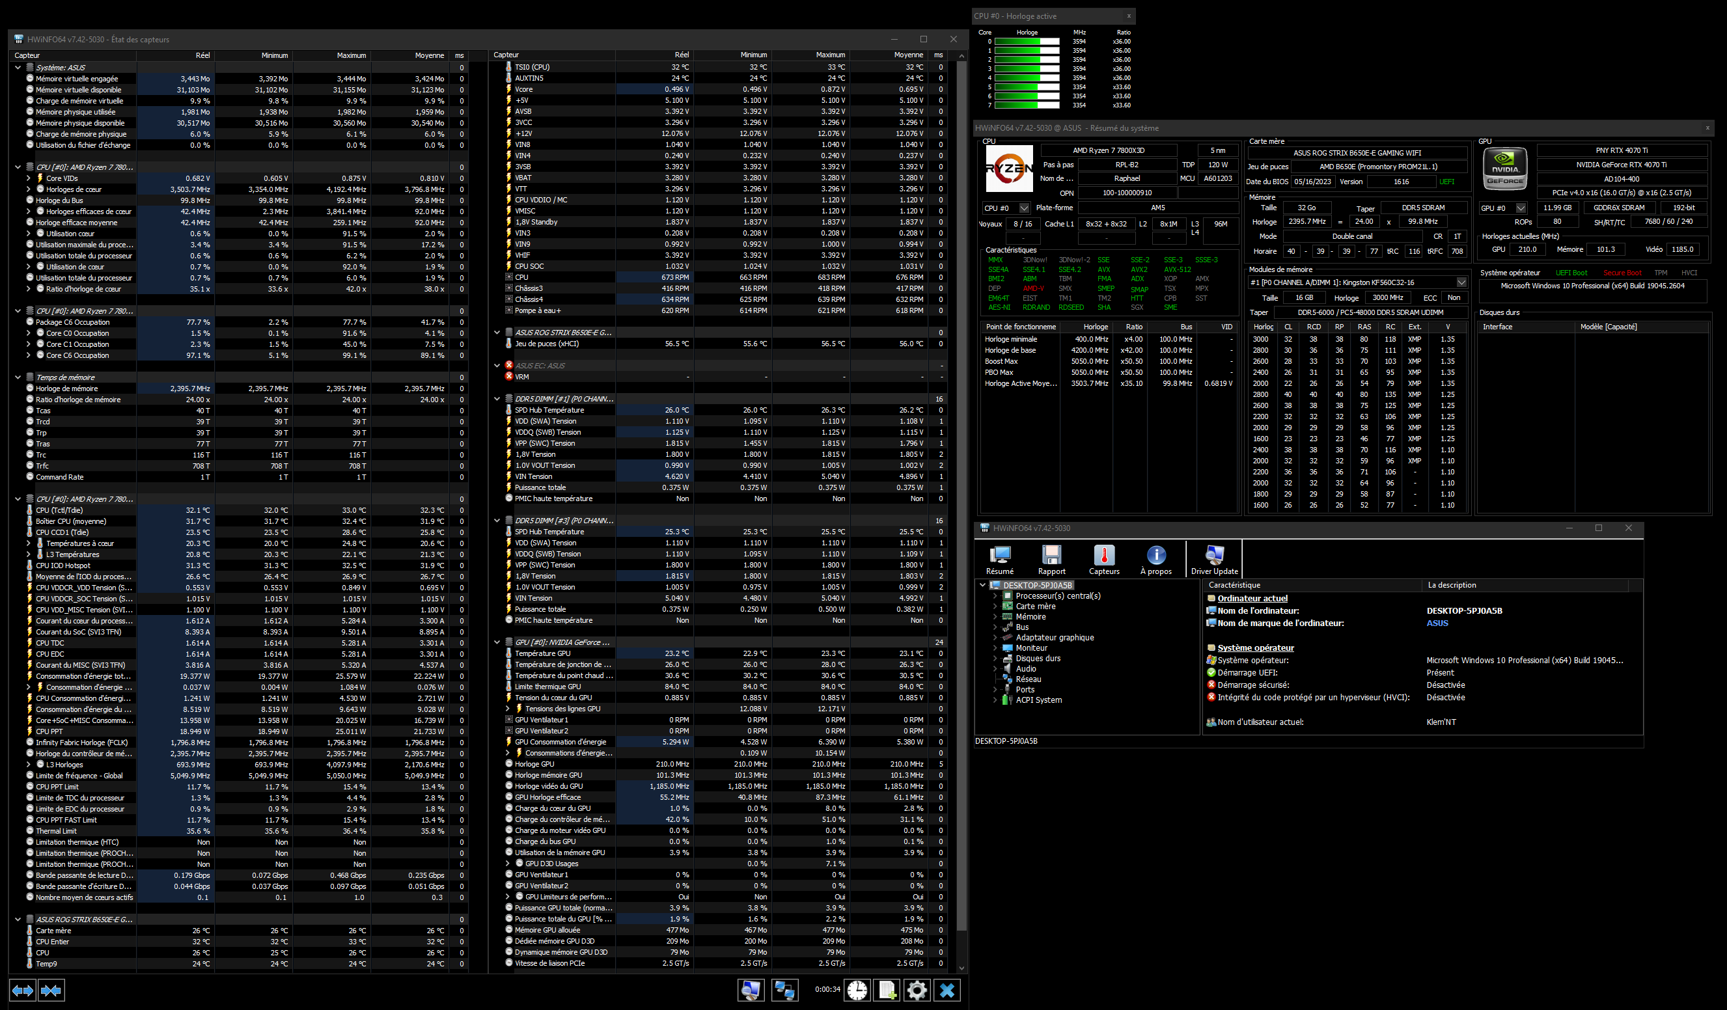Click Core 7 clock bar in CPU #0 window
1727x1010 pixels.
1027,105
